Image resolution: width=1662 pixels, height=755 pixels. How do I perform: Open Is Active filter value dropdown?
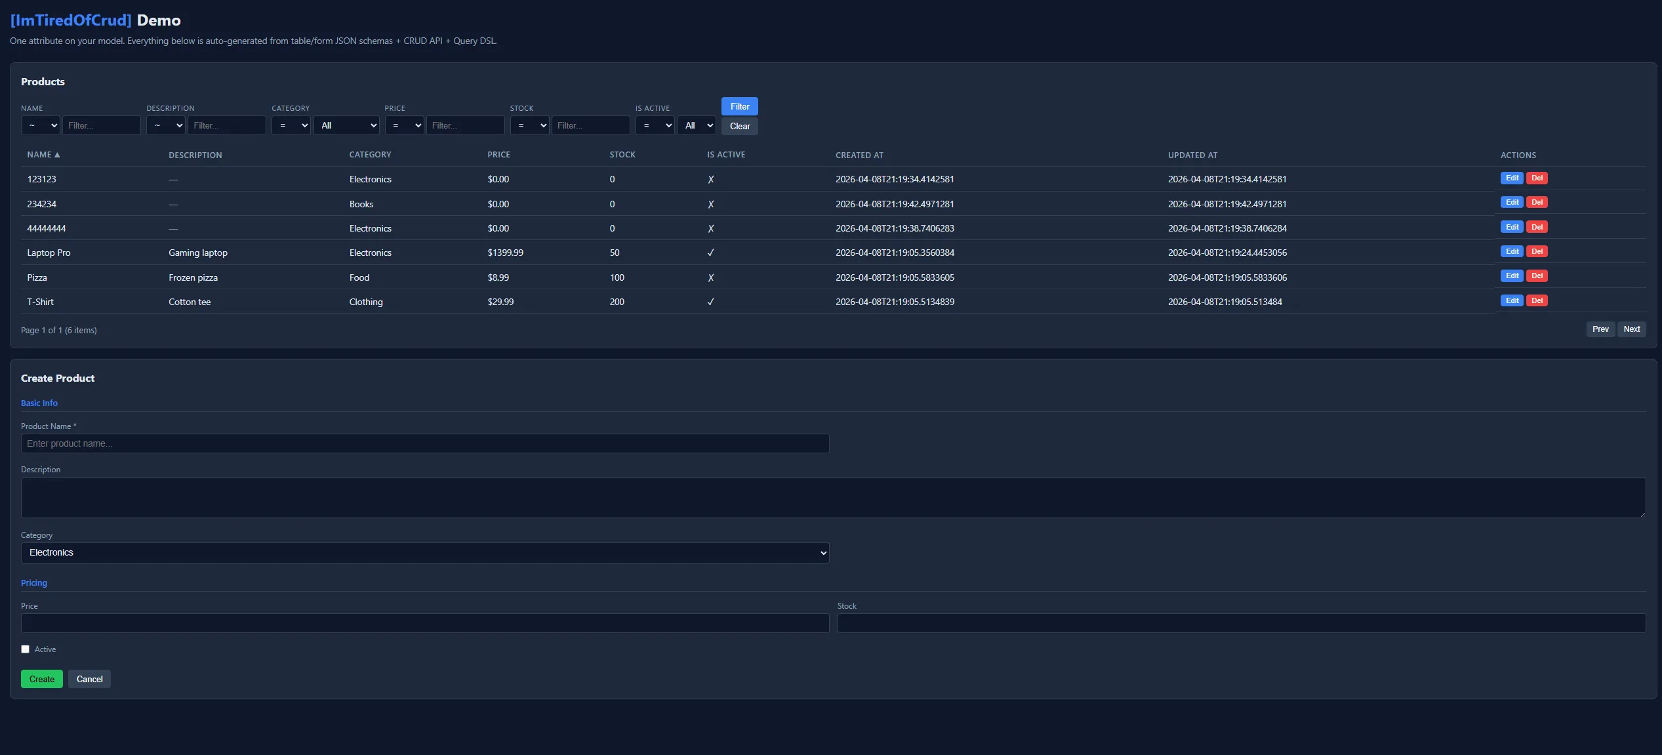click(697, 125)
